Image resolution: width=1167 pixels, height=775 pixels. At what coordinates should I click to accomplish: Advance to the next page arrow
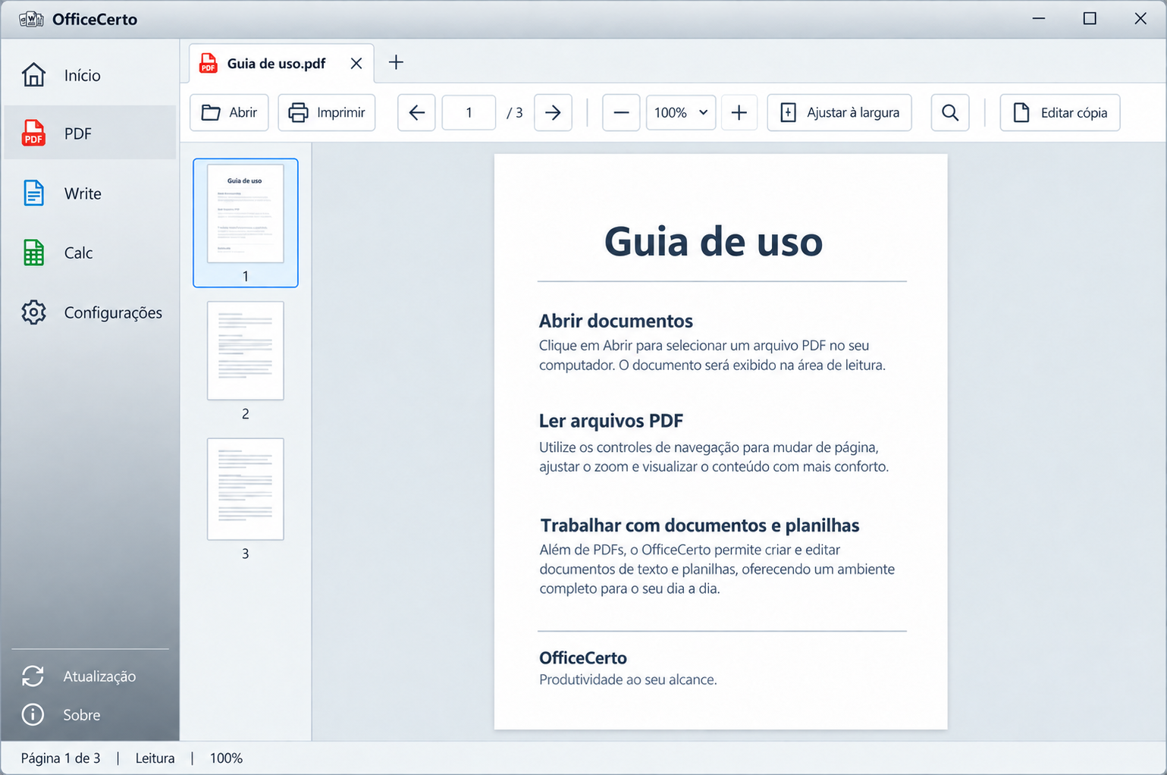tap(553, 112)
